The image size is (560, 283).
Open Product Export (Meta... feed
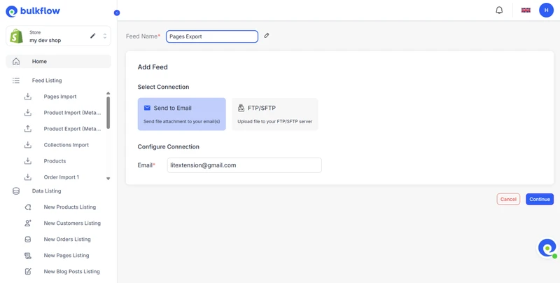tap(73, 129)
